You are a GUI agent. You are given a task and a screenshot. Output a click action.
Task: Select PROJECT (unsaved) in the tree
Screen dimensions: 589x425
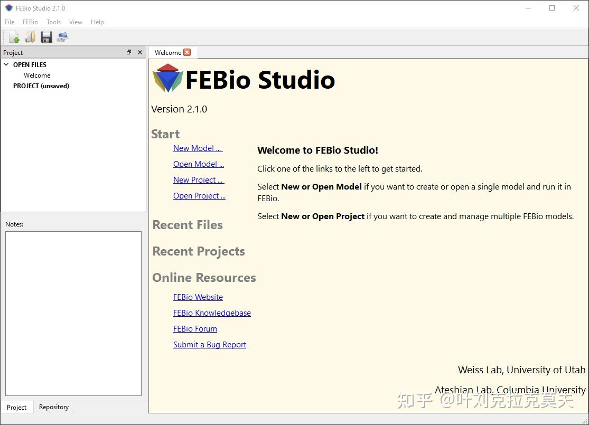41,86
